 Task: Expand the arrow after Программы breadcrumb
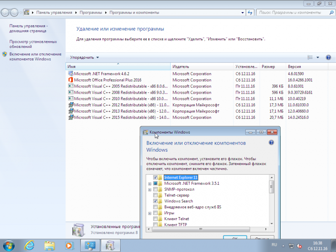(106, 13)
